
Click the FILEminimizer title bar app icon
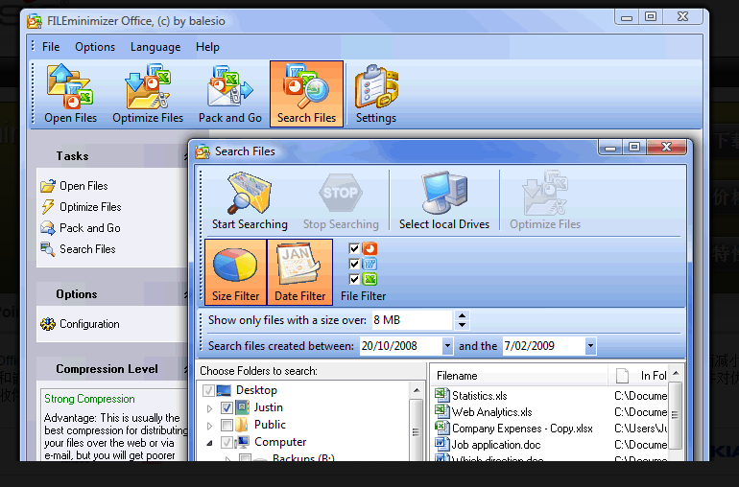(x=35, y=21)
